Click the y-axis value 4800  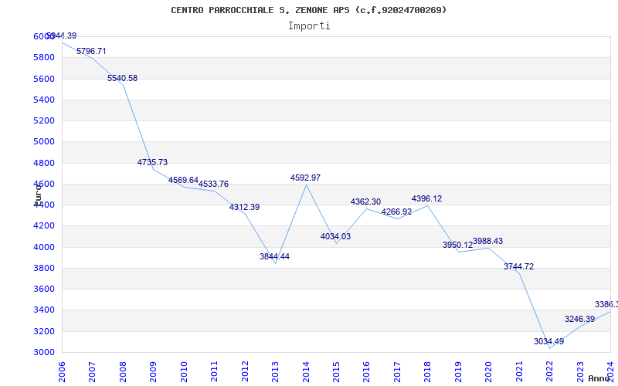click(44, 163)
